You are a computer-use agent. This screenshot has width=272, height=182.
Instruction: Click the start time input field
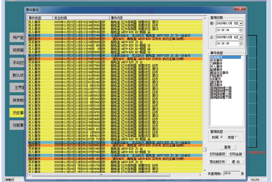(x=227, y=30)
